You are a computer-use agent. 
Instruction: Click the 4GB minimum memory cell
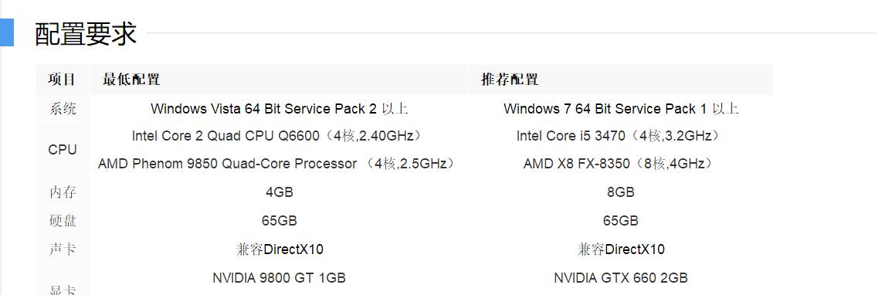pyautogui.click(x=280, y=192)
